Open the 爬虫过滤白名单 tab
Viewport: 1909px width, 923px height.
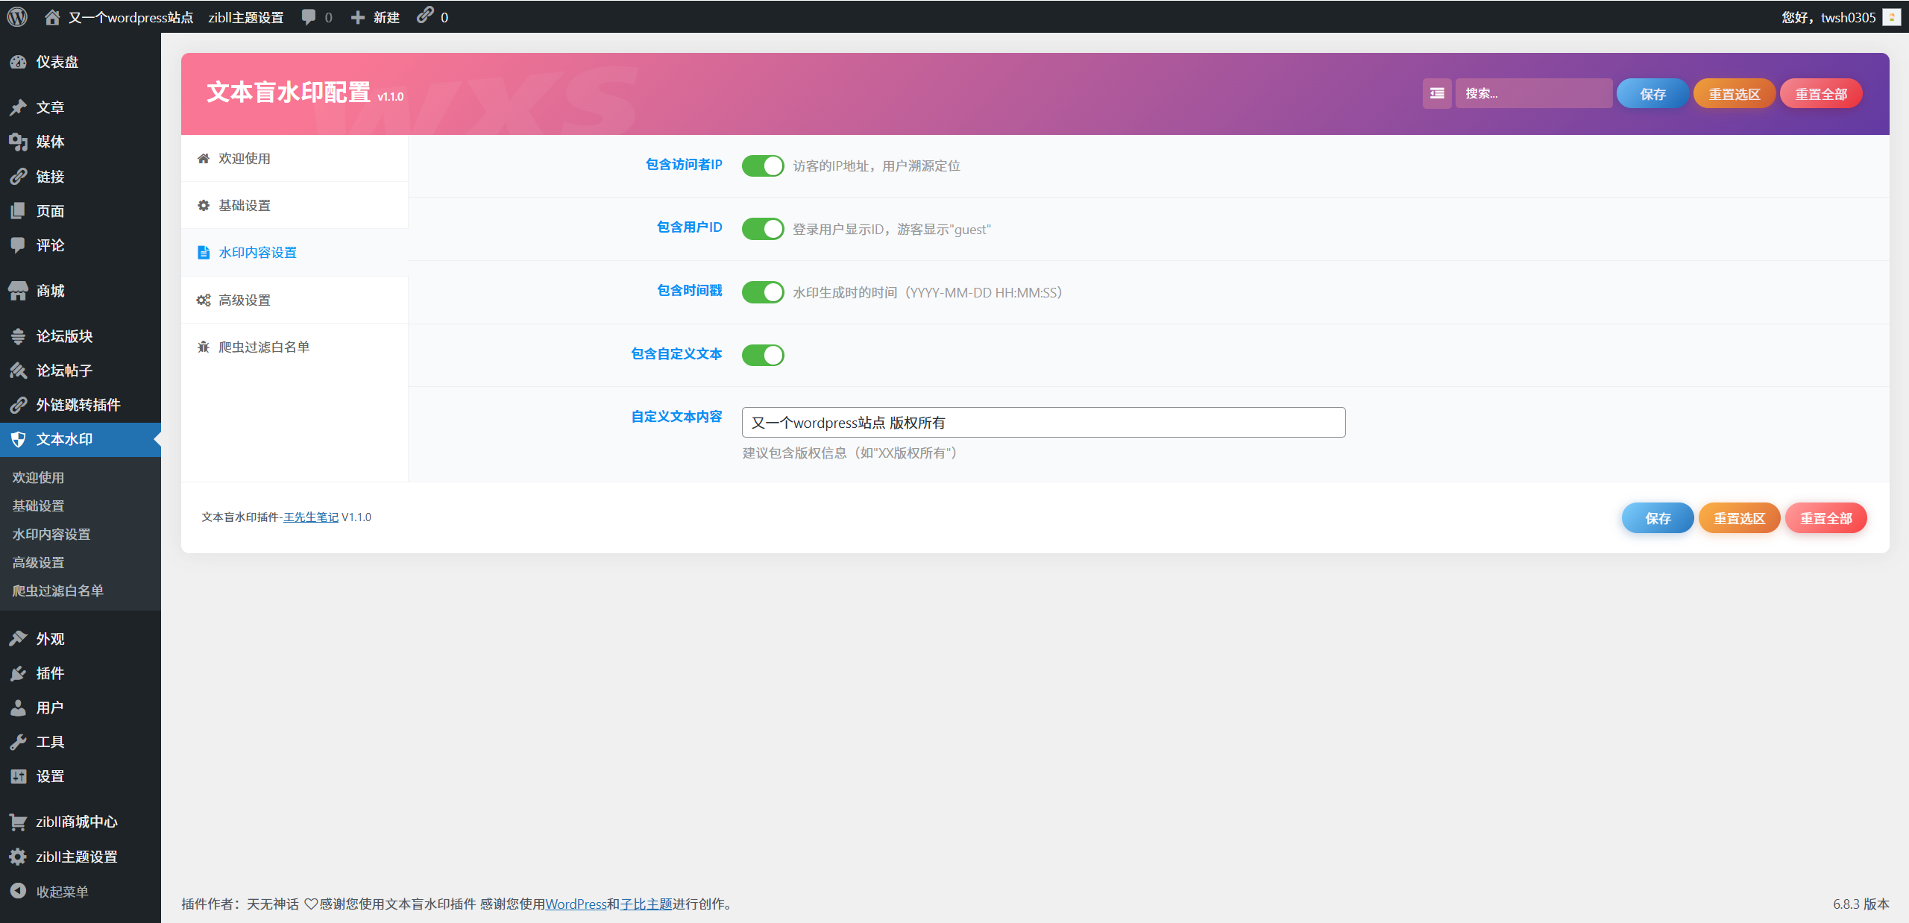[263, 347]
